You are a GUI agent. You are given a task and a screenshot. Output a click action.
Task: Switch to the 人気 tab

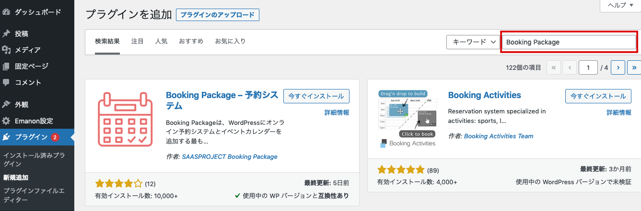pyautogui.click(x=161, y=42)
